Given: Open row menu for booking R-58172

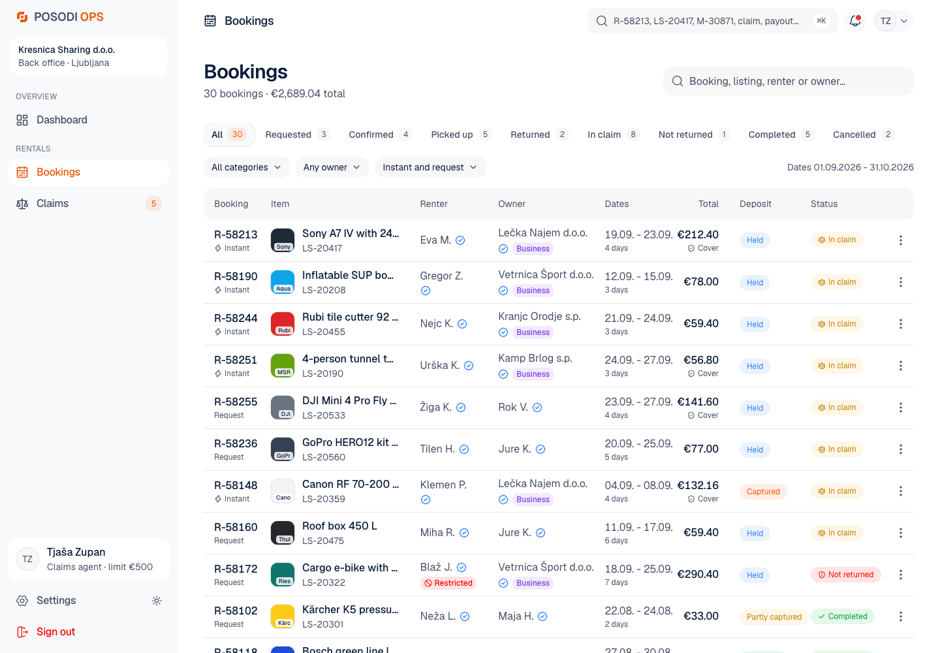Looking at the screenshot, I should coord(901,575).
